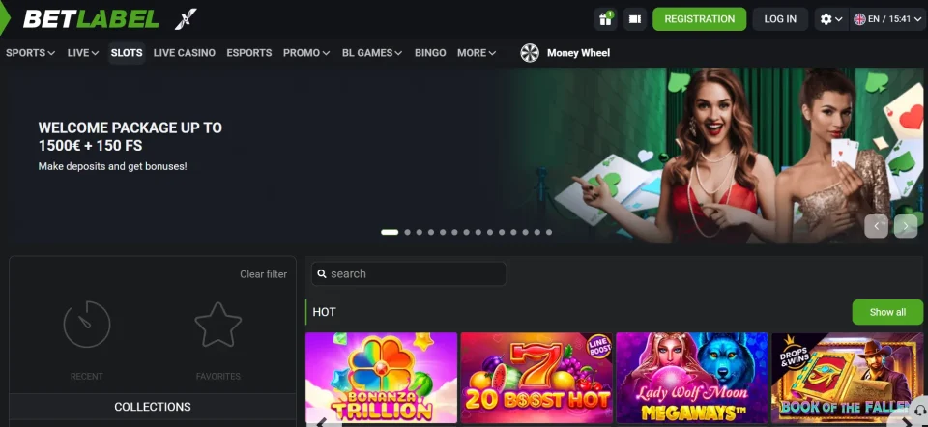Click the search magnifier icon
Screen dimensions: 928x427
tap(322, 273)
